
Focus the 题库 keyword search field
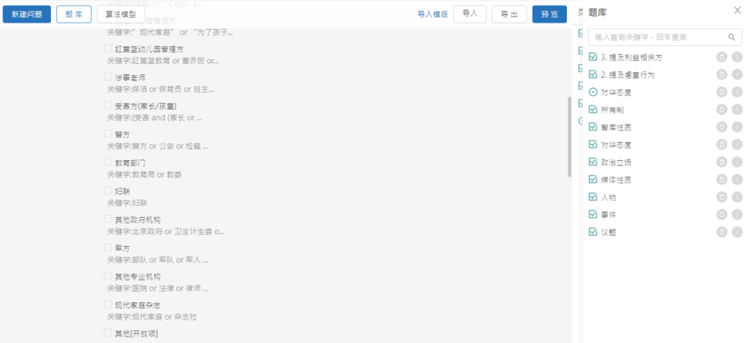point(656,36)
